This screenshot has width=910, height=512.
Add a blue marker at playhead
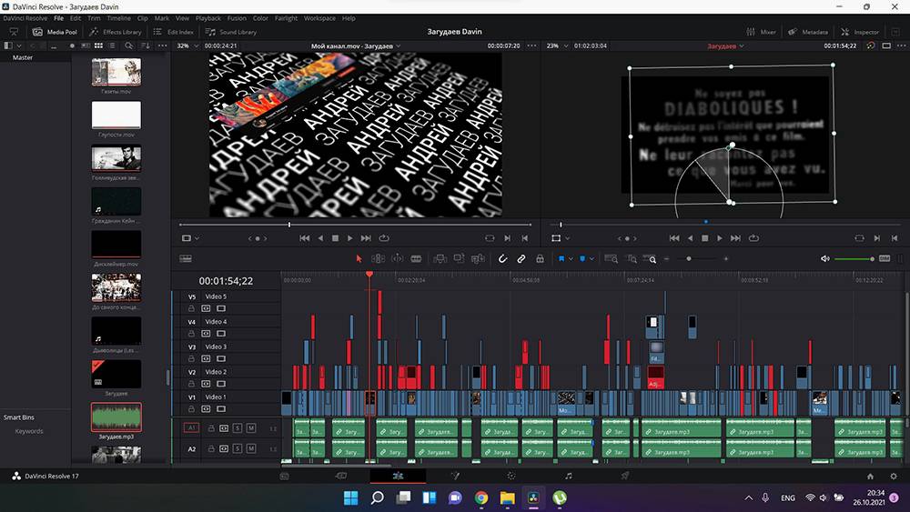click(x=582, y=258)
